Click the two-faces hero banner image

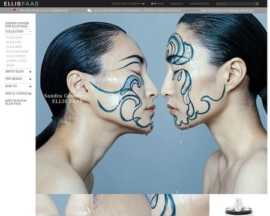tap(151, 104)
